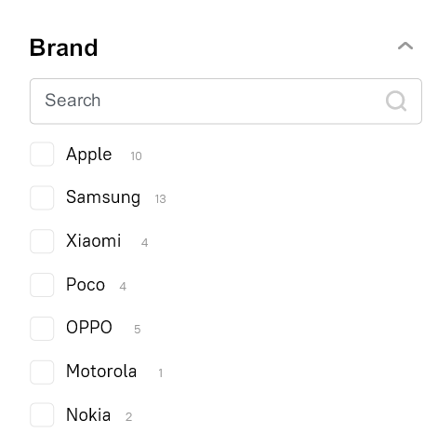Viewport: 438px width, 433px height.
Task: Check the Apple brand checkbox
Action: click(42, 155)
